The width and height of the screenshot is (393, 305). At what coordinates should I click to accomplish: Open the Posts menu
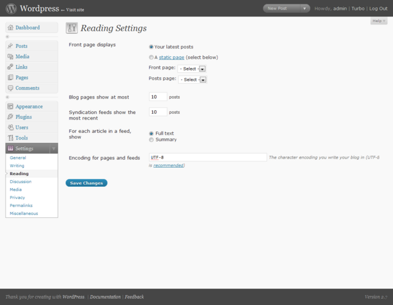(x=21, y=46)
